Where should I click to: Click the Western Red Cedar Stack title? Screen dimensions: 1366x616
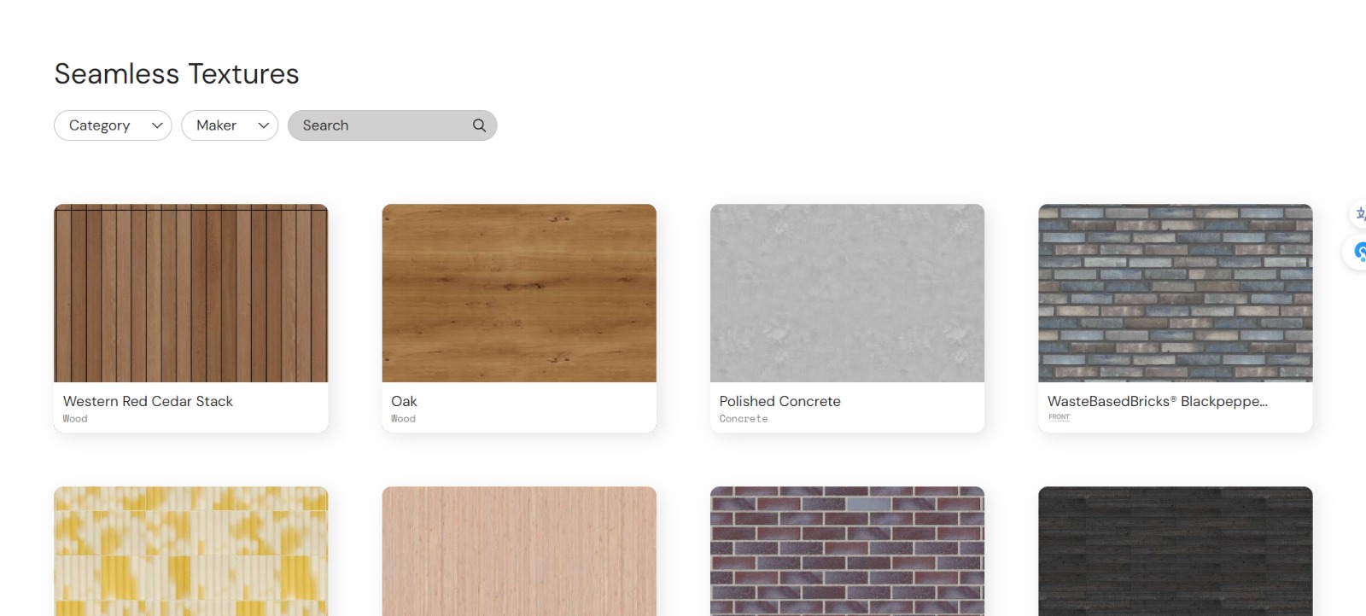[x=148, y=401]
